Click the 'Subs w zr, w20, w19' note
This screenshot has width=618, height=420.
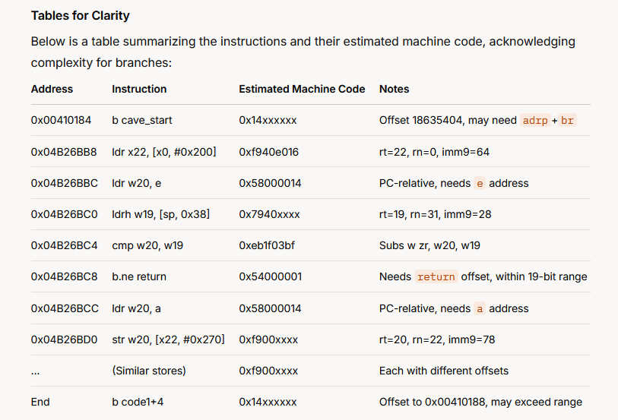pyautogui.click(x=429, y=245)
